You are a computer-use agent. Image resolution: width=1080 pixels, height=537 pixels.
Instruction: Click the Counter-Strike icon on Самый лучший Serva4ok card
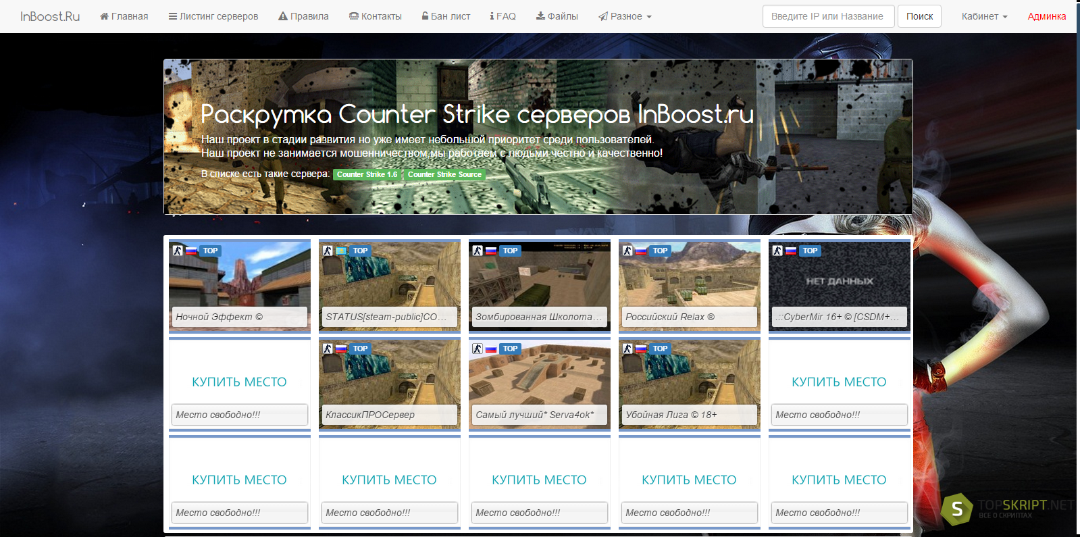478,349
